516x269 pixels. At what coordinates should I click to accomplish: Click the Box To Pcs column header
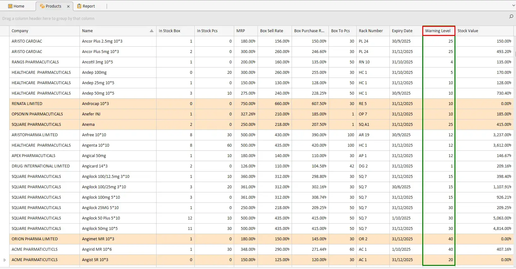click(342, 31)
